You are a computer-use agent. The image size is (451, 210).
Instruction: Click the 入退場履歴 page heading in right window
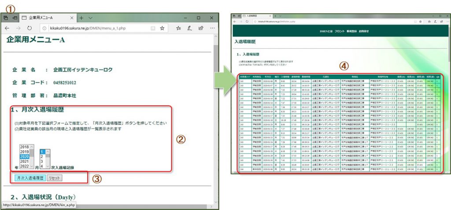coord(245,42)
